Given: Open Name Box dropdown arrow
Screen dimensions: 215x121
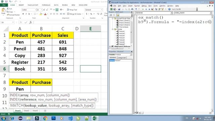Looking at the screenshot, I should click(13, 22).
